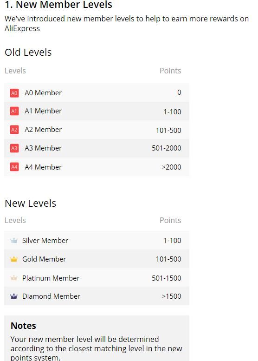Click the A3 Member row label

43,148
